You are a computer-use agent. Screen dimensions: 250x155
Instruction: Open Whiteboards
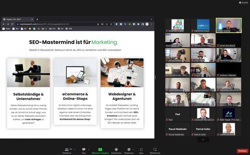coord(155,151)
